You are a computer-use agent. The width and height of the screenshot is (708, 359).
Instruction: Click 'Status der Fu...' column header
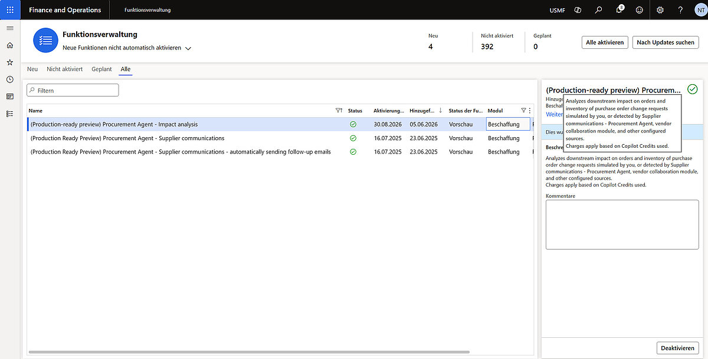coord(466,111)
